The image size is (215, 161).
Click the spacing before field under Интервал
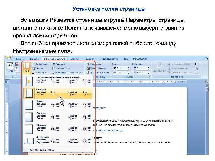pyautogui.click(x=142, y=68)
